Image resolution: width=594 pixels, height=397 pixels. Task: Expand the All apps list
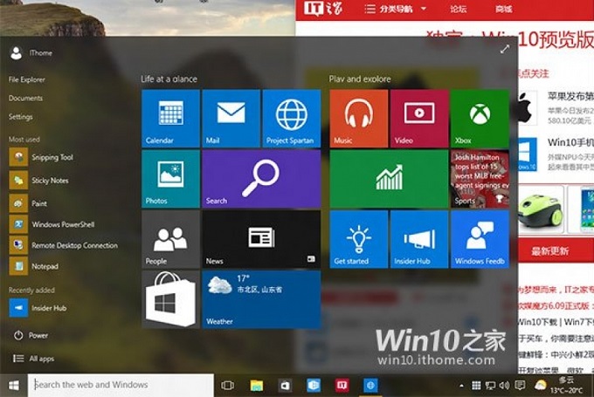[34, 359]
